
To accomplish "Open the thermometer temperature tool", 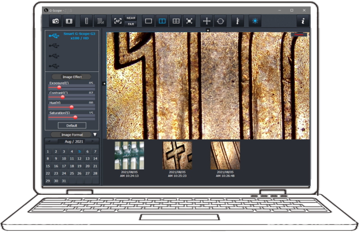I will 237,21.
